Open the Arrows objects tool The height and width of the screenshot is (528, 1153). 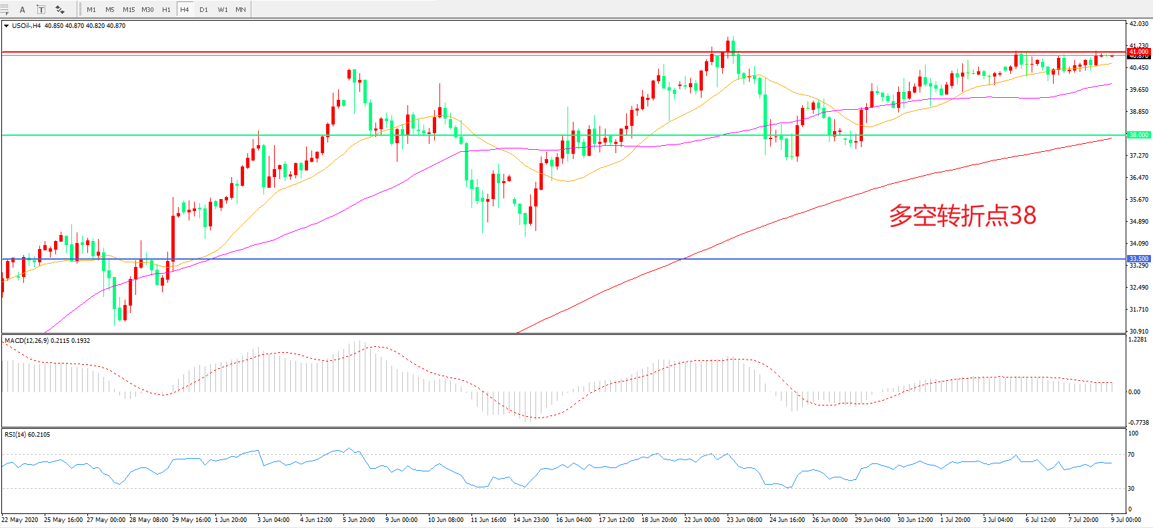point(60,9)
